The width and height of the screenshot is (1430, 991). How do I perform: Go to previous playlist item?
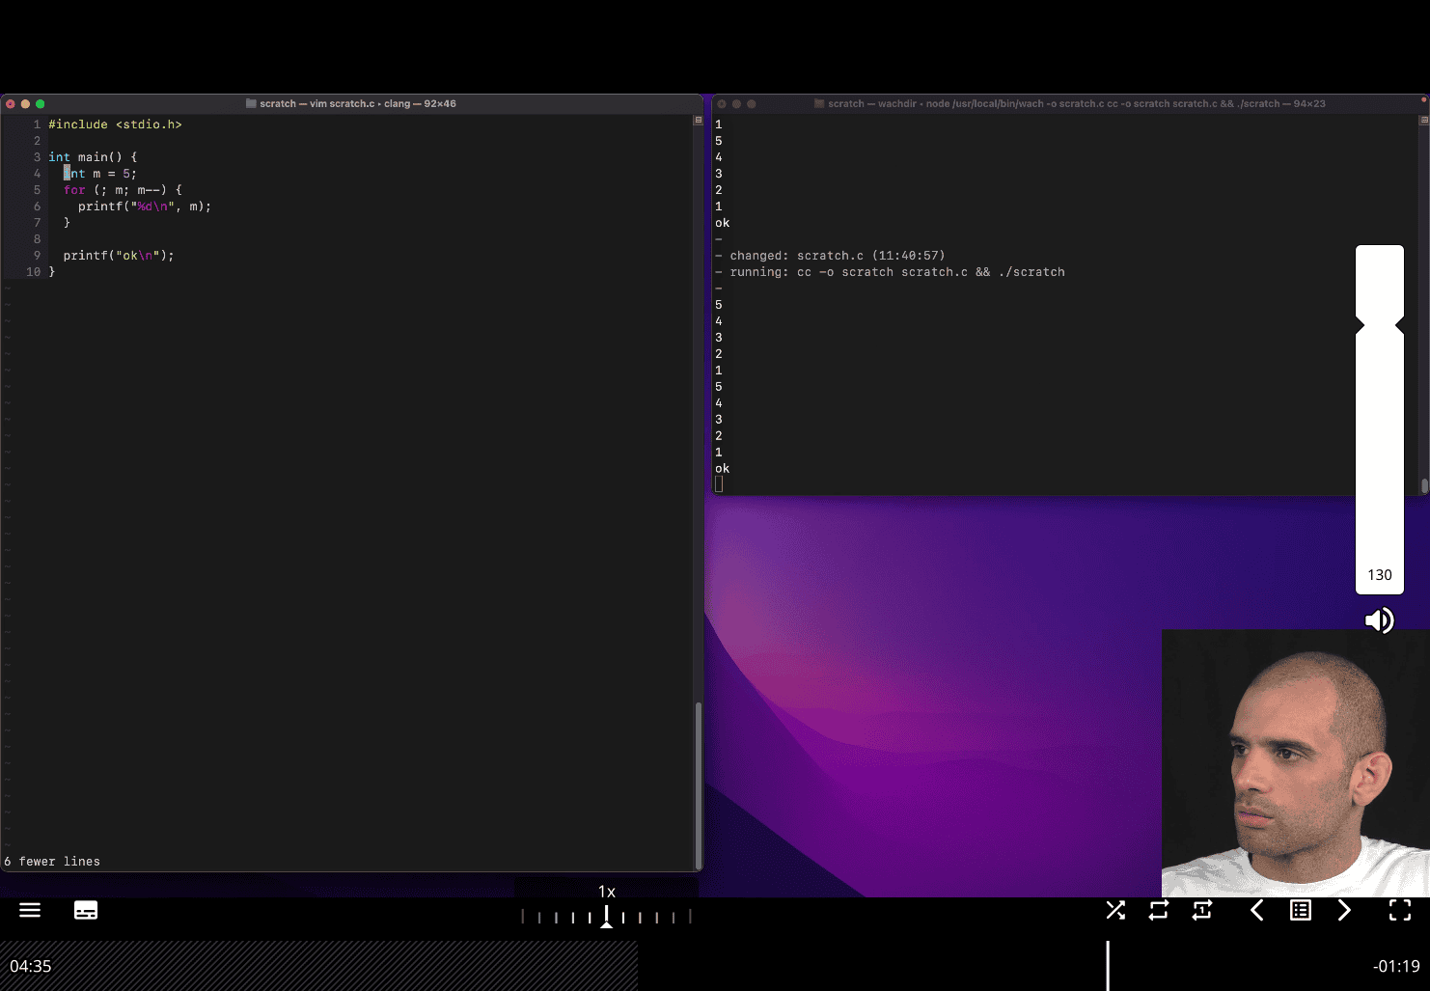(x=1256, y=910)
